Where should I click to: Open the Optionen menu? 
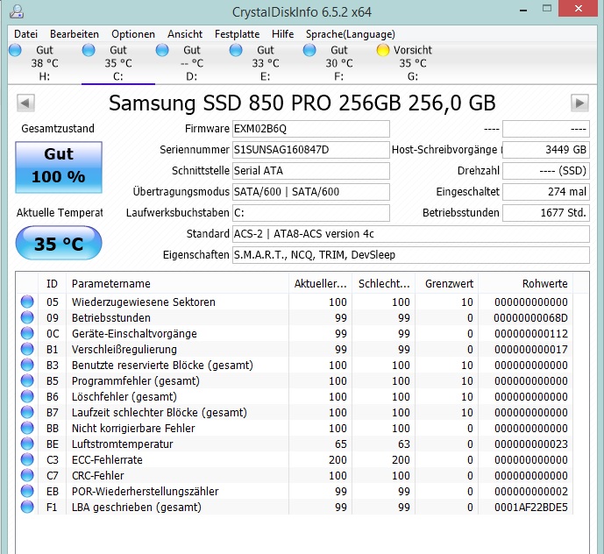133,34
